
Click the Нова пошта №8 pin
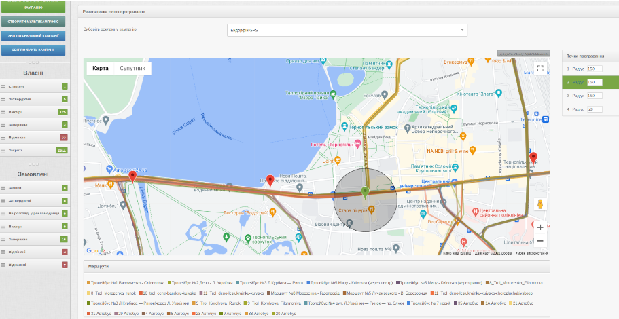(x=395, y=249)
